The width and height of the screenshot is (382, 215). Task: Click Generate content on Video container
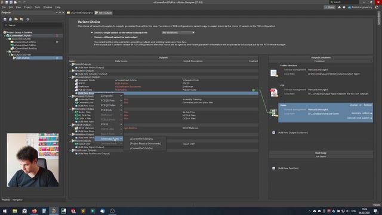coord(362,113)
